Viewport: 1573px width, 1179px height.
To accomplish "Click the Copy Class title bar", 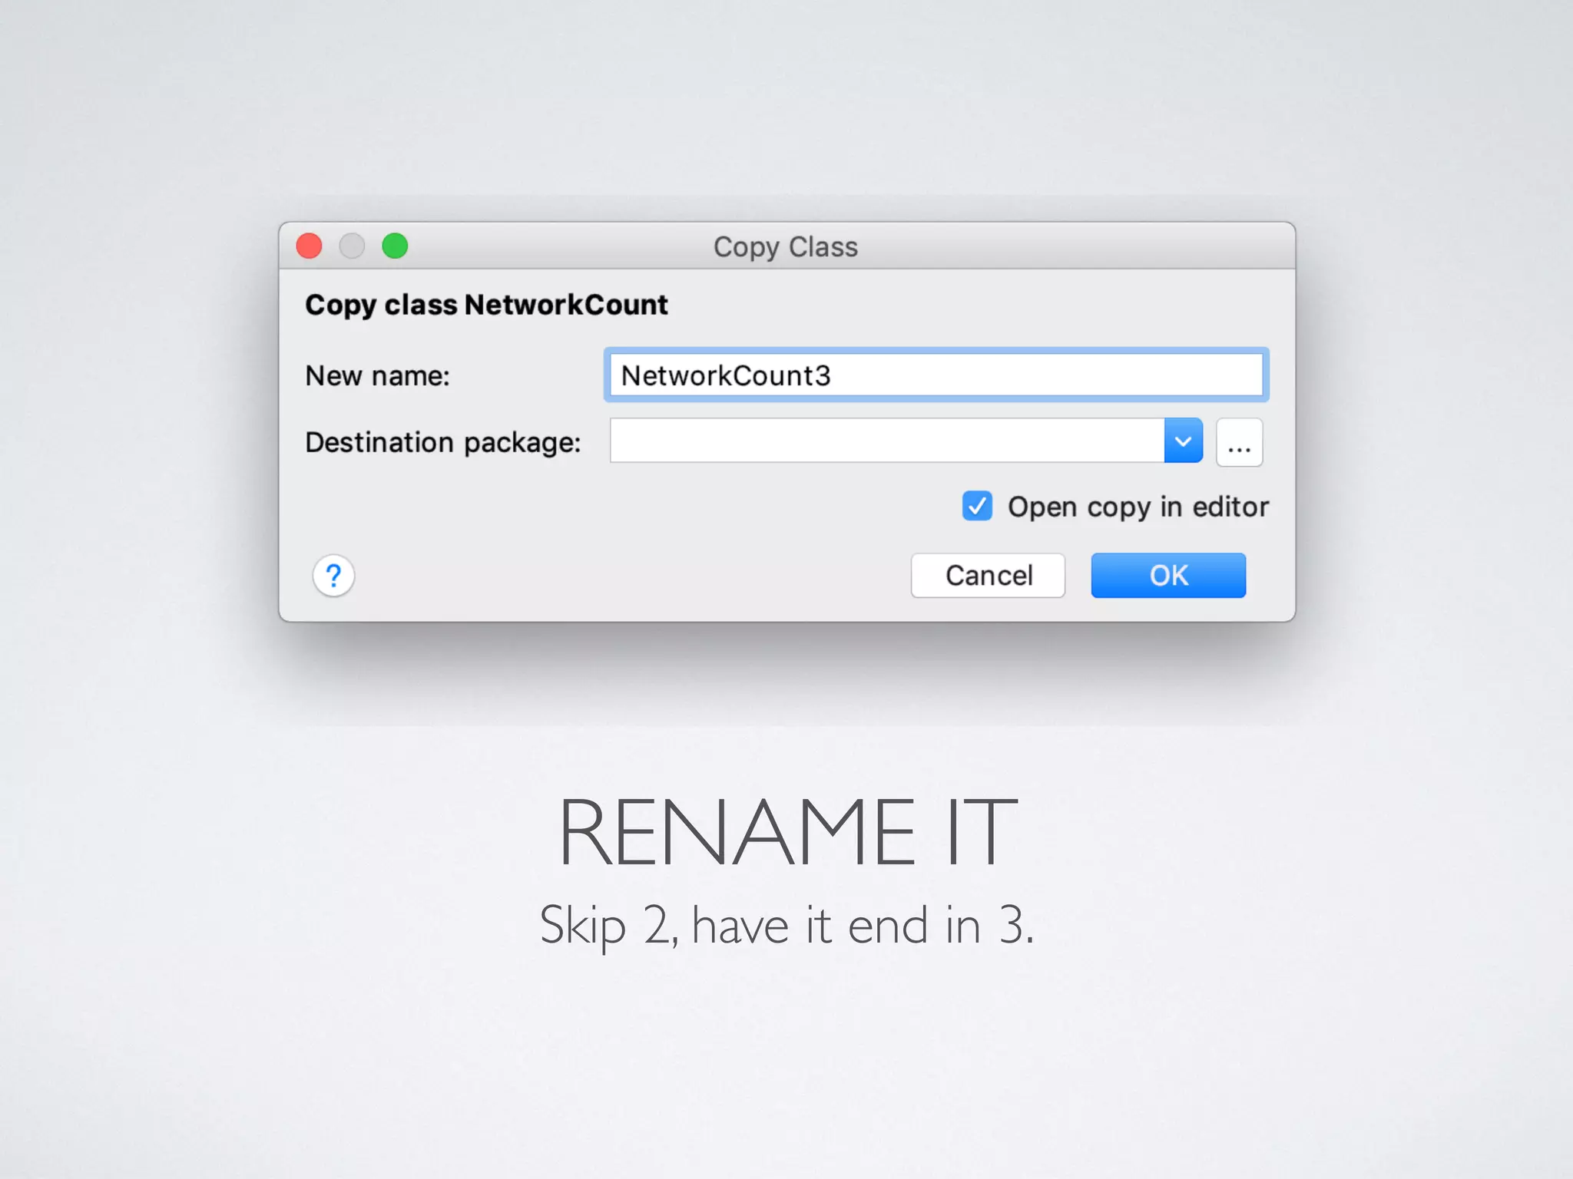I will 785,247.
